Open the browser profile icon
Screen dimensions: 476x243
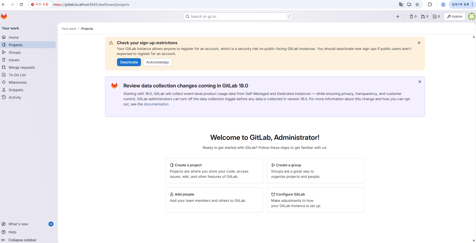443,4
